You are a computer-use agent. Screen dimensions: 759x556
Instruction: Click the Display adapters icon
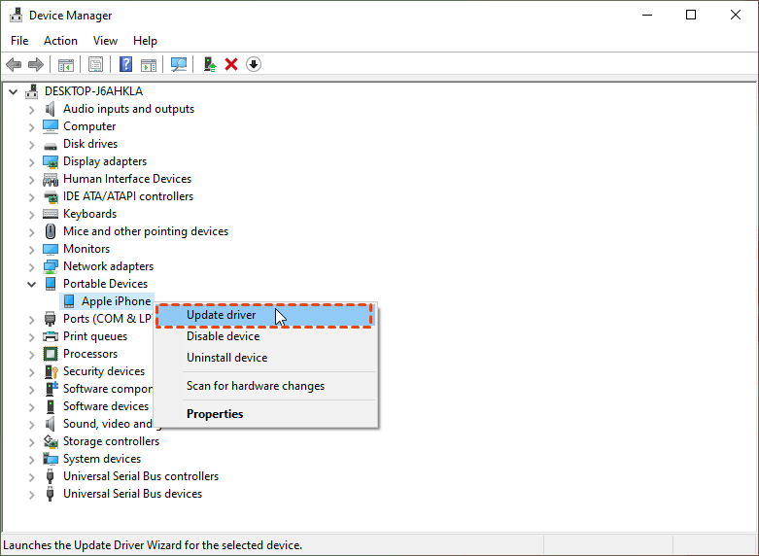tap(51, 161)
